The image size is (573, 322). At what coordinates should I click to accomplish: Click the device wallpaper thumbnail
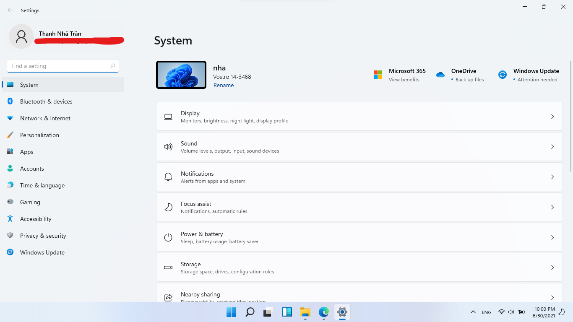(181, 75)
